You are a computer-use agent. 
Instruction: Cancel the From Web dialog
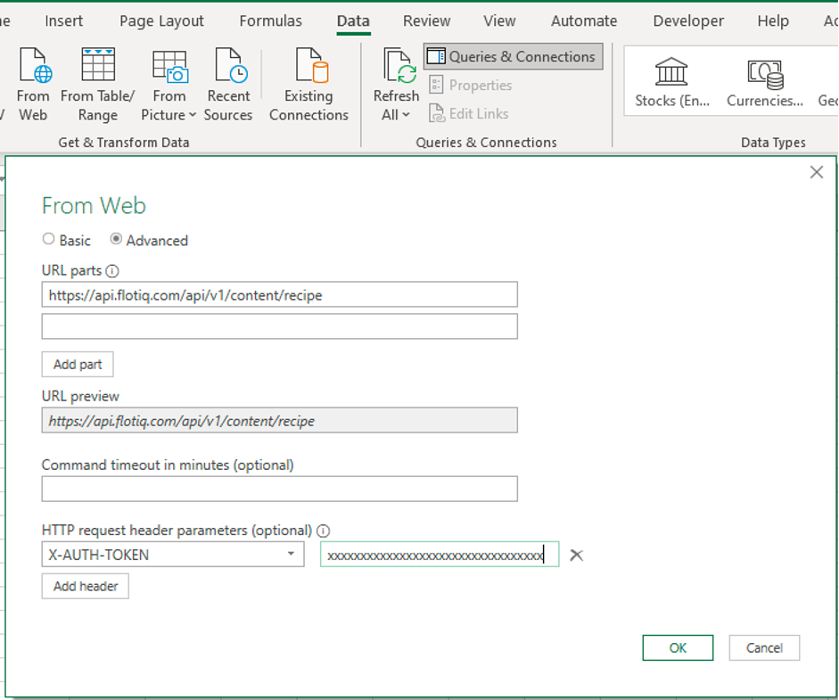click(764, 648)
